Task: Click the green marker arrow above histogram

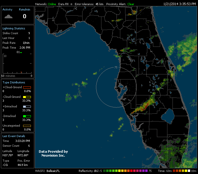Action: click(21, 52)
